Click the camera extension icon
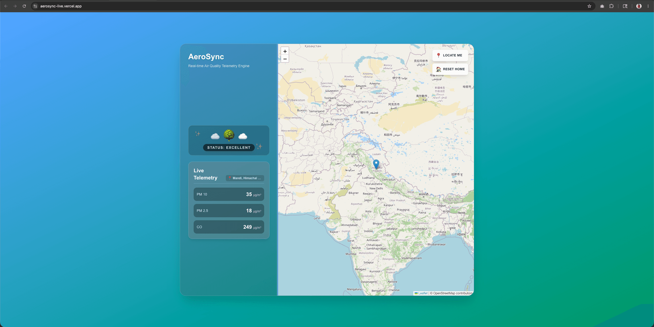The width and height of the screenshot is (654, 327). pos(602,6)
